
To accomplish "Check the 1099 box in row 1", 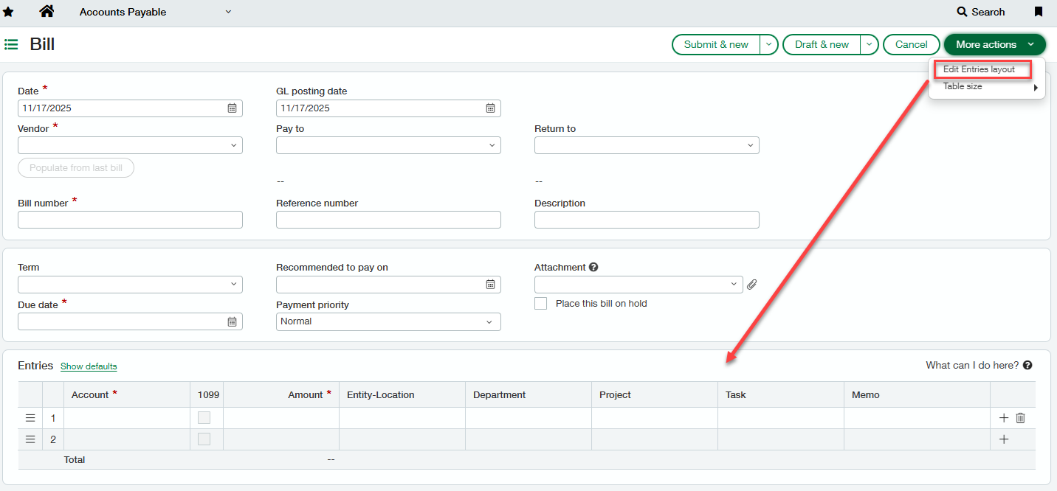I will coord(204,418).
